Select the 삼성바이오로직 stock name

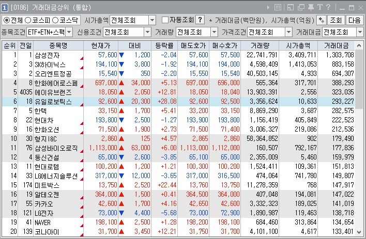coord(56,148)
